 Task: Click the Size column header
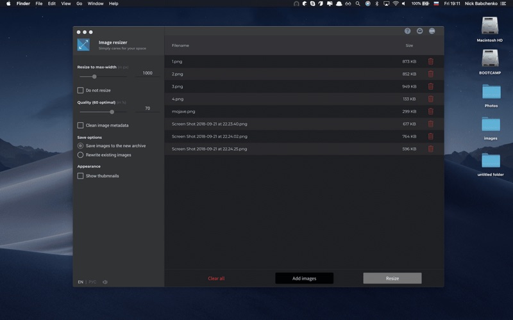tap(409, 45)
